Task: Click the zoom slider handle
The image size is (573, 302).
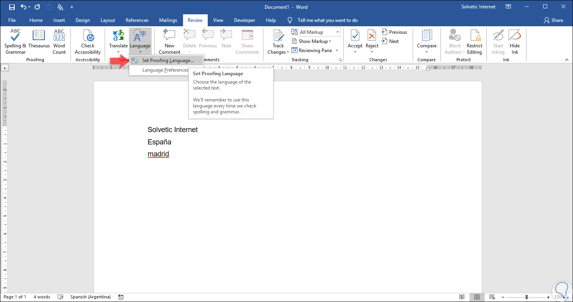Action: [526, 297]
